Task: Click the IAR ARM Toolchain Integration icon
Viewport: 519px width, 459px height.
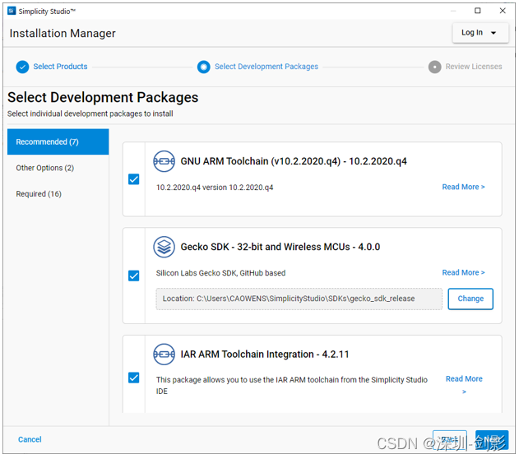Action: (164, 355)
